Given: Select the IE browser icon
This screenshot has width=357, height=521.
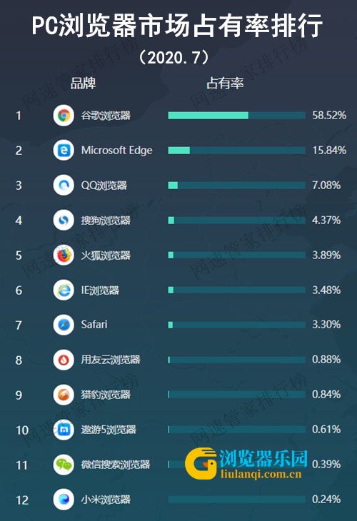Looking at the screenshot, I should tap(64, 290).
